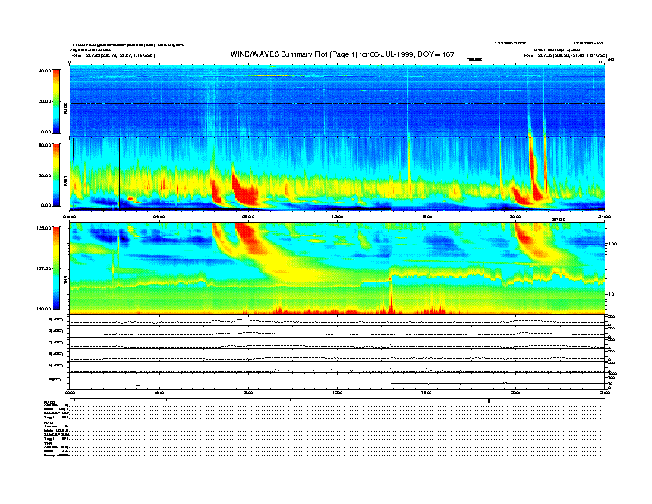Click the 20:00 time label under RAD1 spectrogram
The width and height of the screenshot is (652, 504).
515,217
